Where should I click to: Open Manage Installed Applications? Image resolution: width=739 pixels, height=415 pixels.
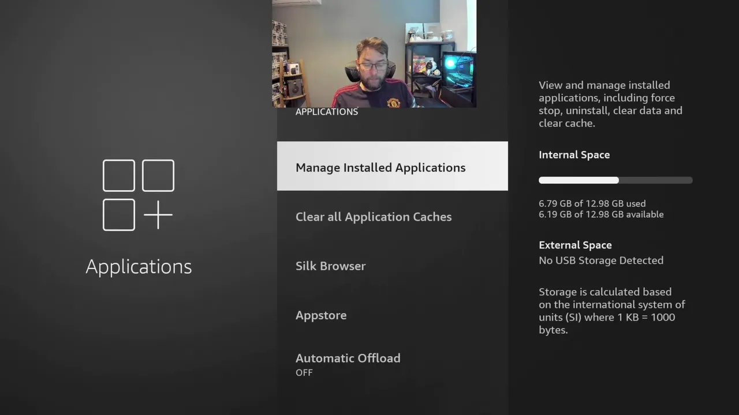(x=393, y=166)
